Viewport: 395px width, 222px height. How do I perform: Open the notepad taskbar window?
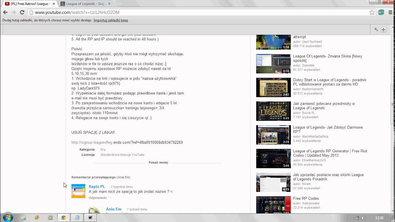pyautogui.click(x=77, y=218)
